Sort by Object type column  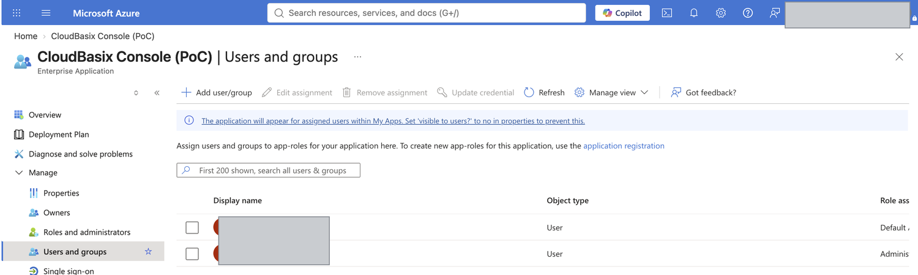(x=567, y=200)
